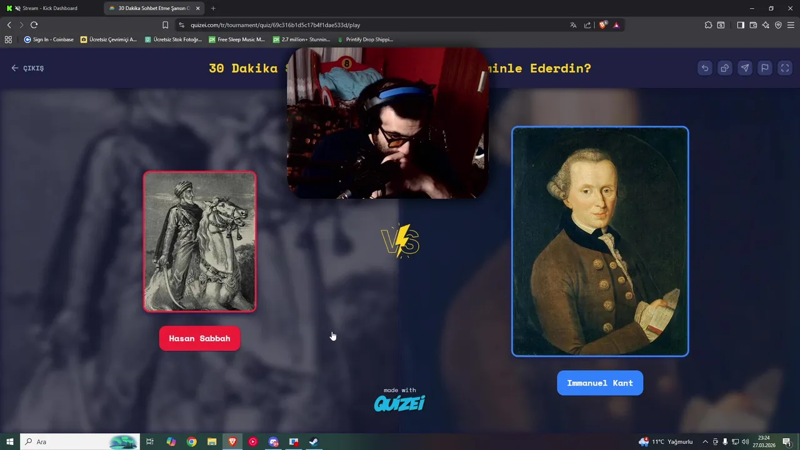800x450 pixels.
Task: Open YouTube Music red taskbar icon
Action: pyautogui.click(x=252, y=442)
